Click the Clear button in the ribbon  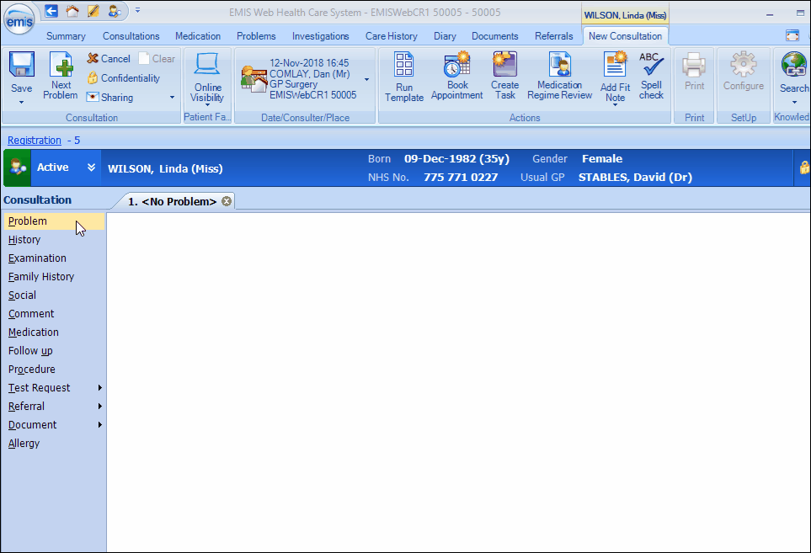click(x=157, y=59)
